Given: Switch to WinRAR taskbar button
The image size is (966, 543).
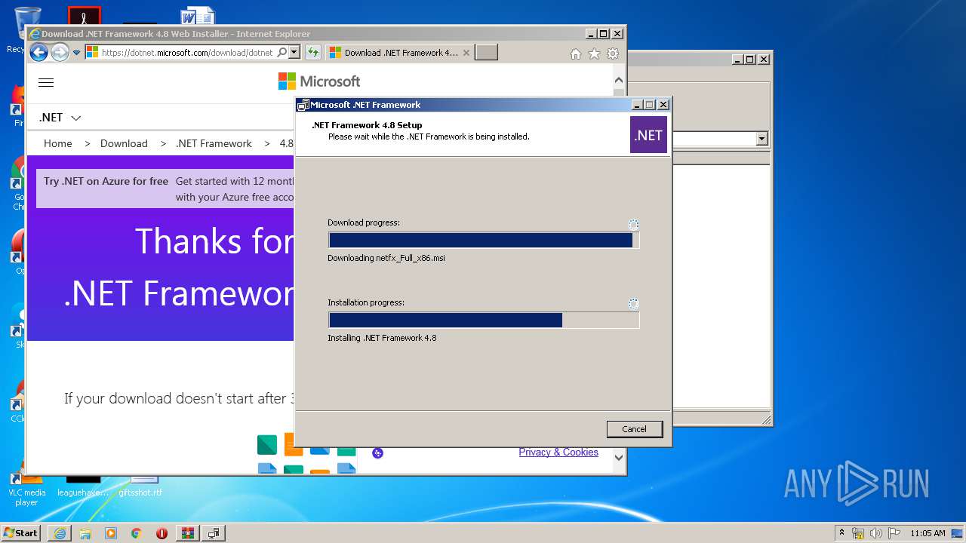Looking at the screenshot, I should pyautogui.click(x=188, y=533).
